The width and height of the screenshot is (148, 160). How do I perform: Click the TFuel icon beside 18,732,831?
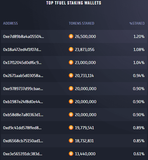pyautogui.click(x=71, y=141)
